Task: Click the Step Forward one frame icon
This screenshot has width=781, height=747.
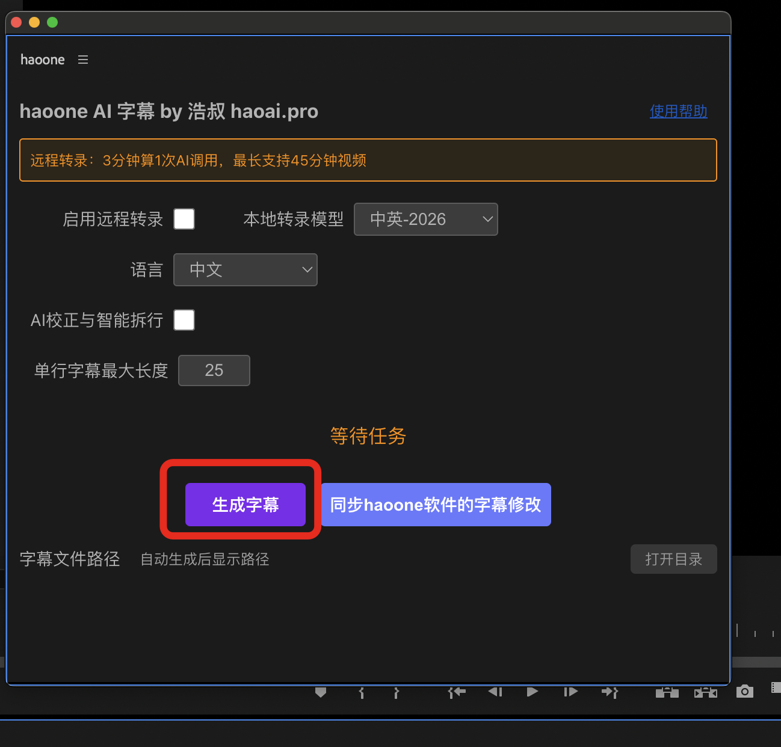Action: click(x=570, y=692)
